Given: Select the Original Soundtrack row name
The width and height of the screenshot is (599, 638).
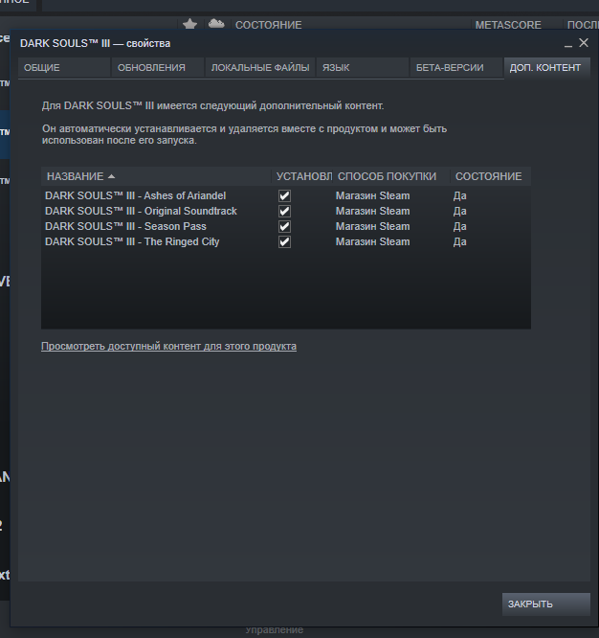Looking at the screenshot, I should coord(141,211).
